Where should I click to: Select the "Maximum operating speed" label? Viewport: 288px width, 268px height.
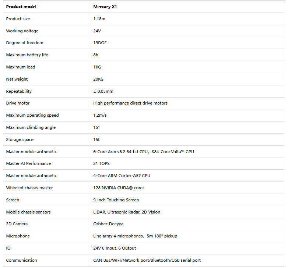(32, 115)
